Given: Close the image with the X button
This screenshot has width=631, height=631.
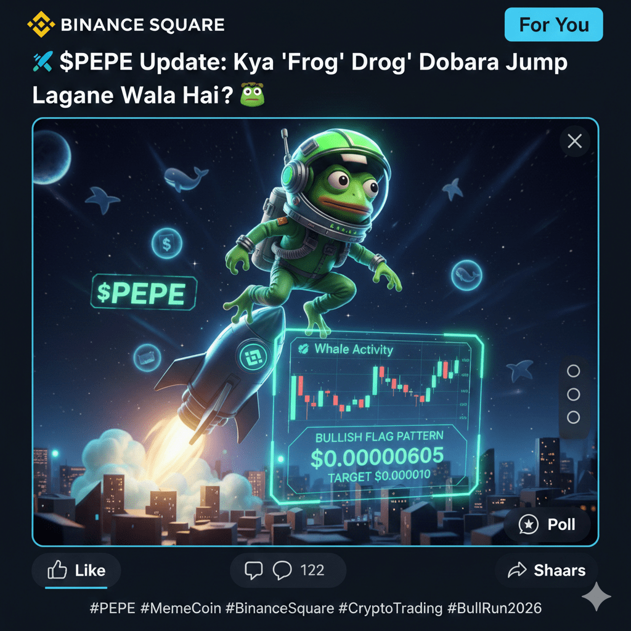Looking at the screenshot, I should tap(575, 141).
